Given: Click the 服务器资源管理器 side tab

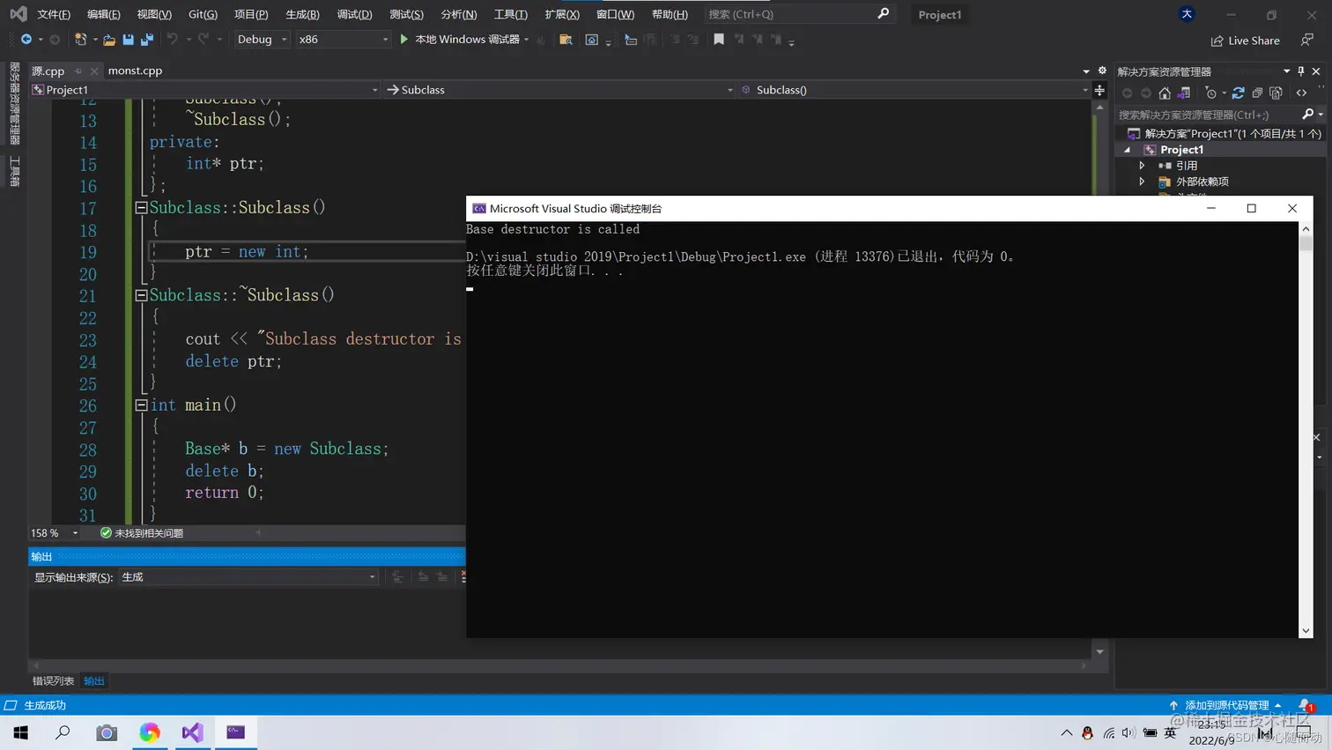Looking at the screenshot, I should (14, 103).
